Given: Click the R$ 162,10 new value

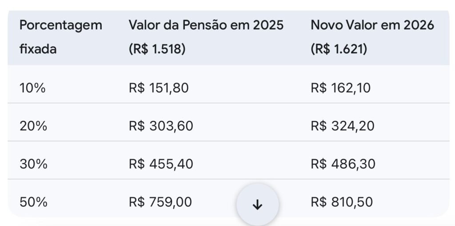Looking at the screenshot, I should point(340,88).
